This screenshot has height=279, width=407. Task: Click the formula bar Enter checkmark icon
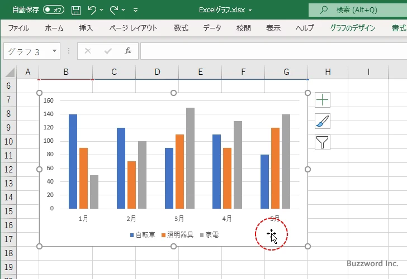coord(108,51)
